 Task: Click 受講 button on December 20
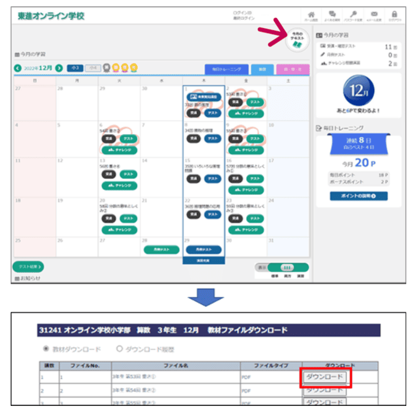109,218
